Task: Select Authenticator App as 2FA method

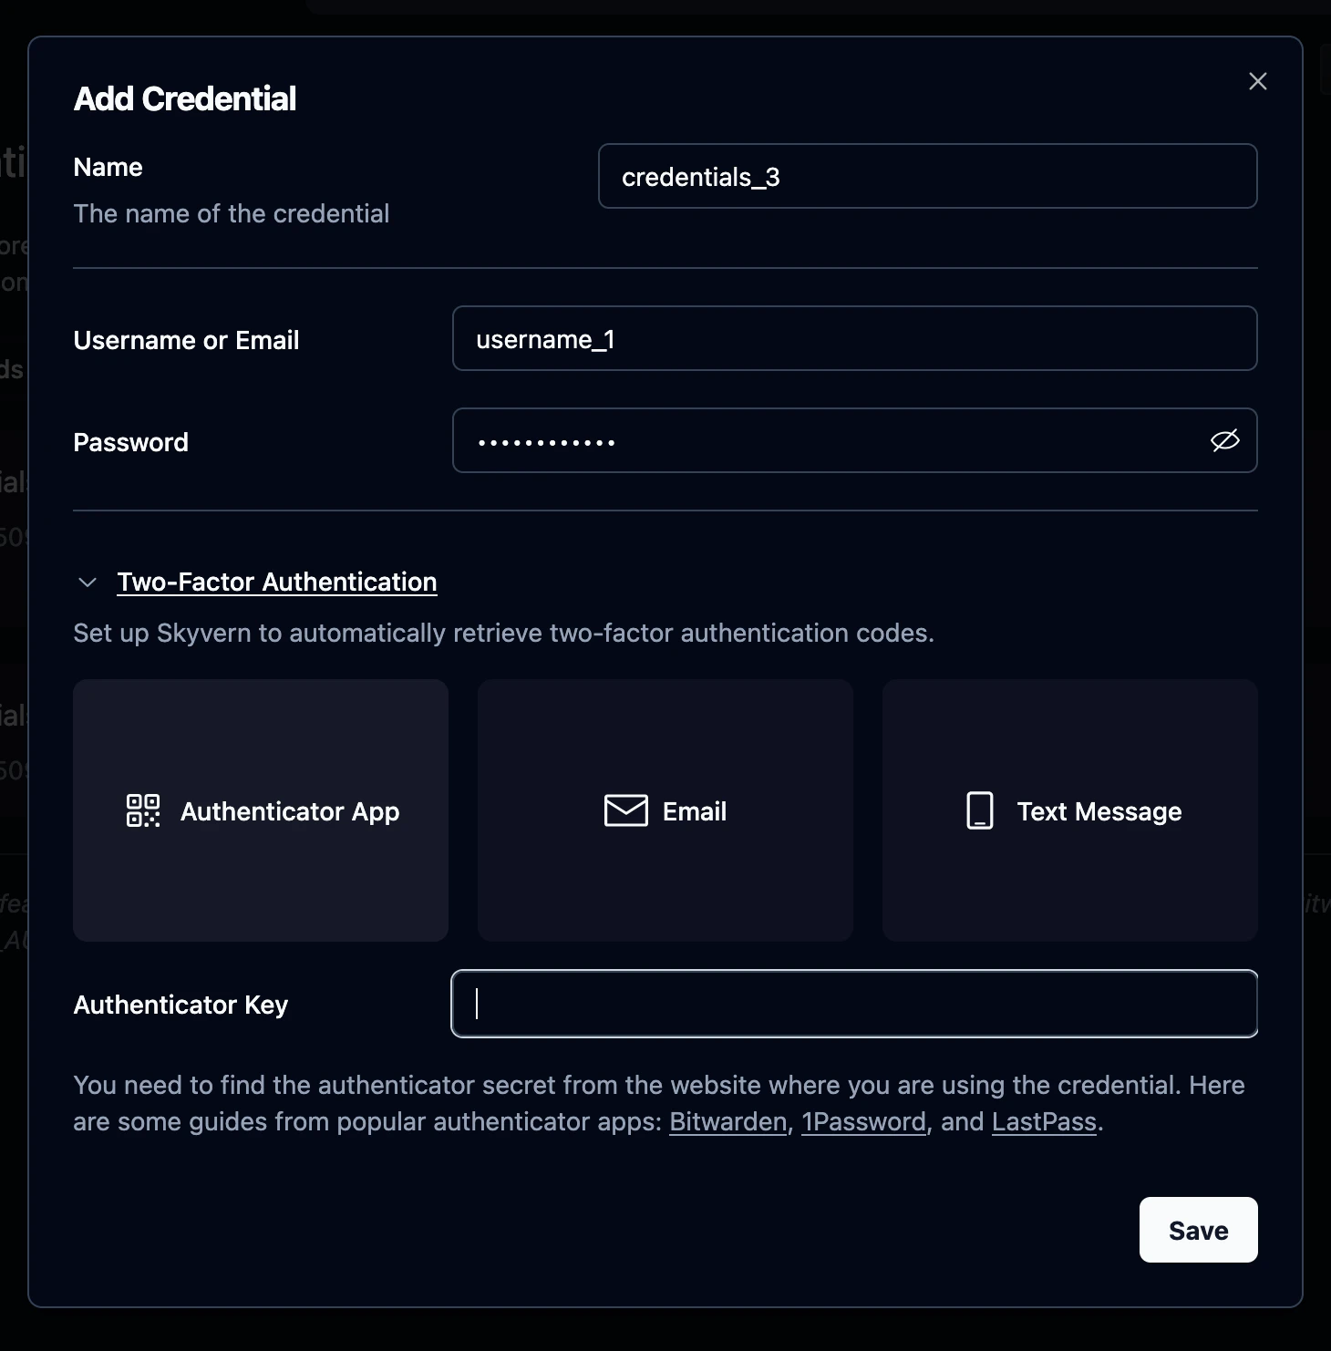Action: 261,810
